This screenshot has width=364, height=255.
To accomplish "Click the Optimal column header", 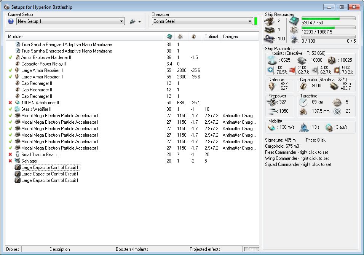I will [x=211, y=37].
